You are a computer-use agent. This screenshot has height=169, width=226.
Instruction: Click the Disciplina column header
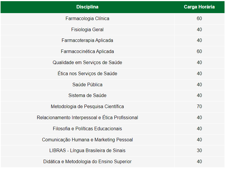[87, 7]
